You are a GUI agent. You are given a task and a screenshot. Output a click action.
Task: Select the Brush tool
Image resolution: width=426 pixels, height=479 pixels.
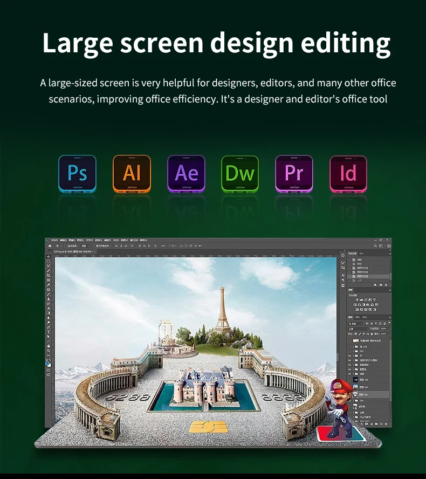[48, 294]
